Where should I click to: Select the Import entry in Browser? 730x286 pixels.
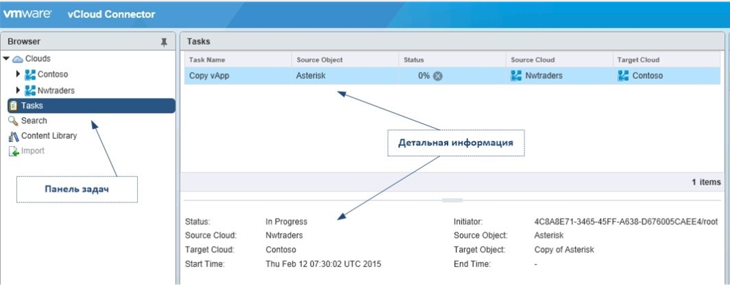click(33, 151)
